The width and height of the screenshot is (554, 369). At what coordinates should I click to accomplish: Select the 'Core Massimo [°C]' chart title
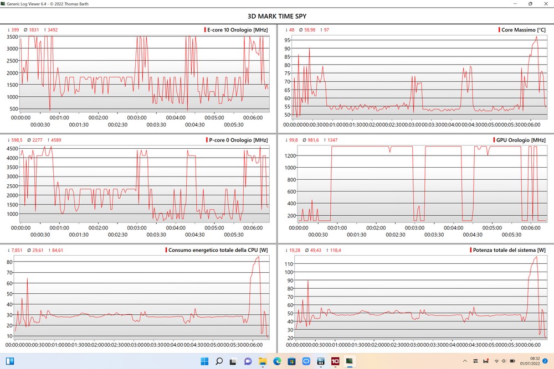[524, 30]
